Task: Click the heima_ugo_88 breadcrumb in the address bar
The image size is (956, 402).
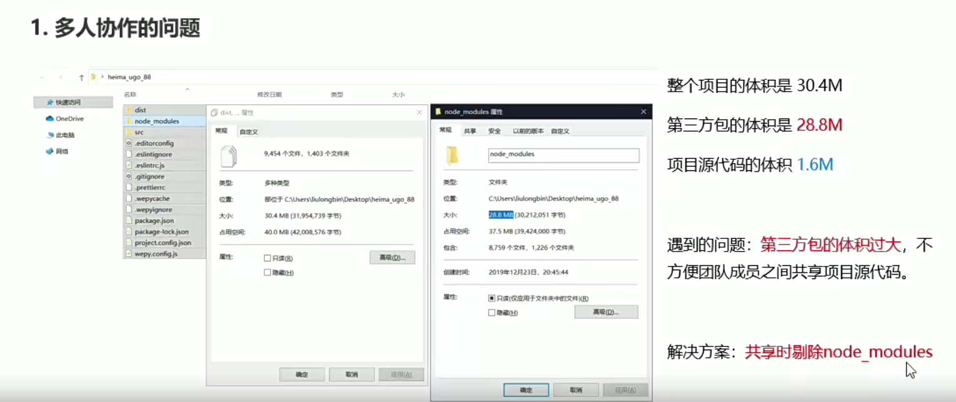Action: [129, 77]
